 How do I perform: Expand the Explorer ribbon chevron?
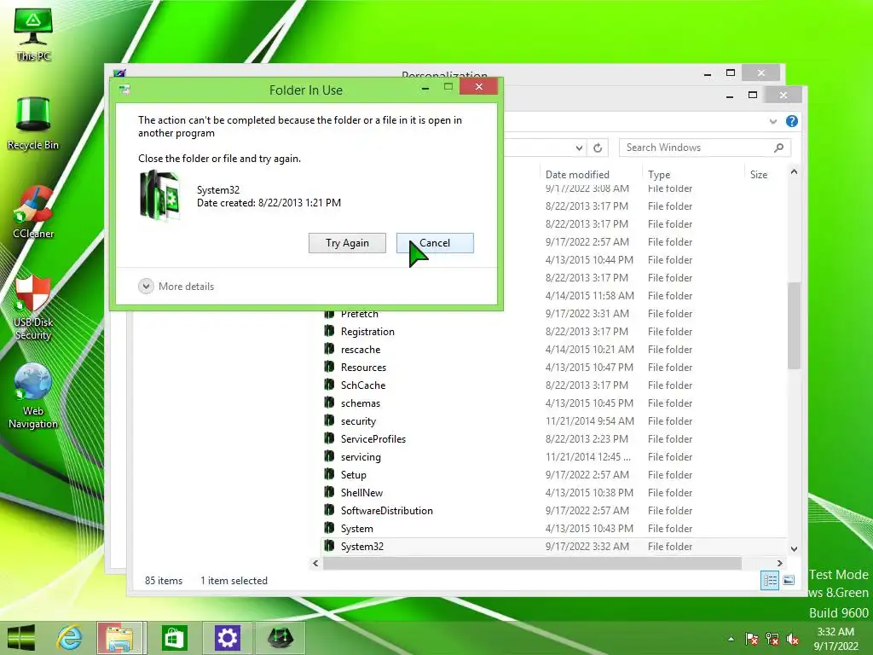(772, 121)
